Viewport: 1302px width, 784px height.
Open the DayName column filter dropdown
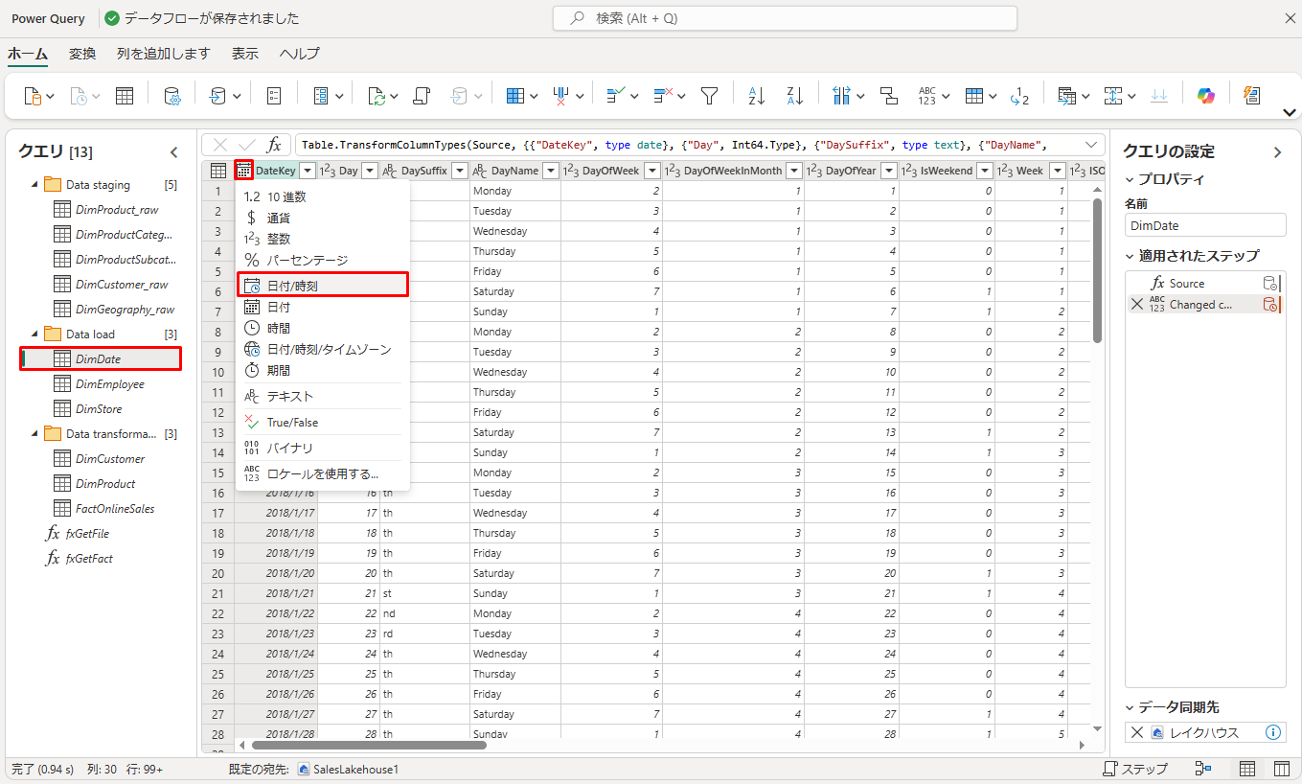(549, 171)
